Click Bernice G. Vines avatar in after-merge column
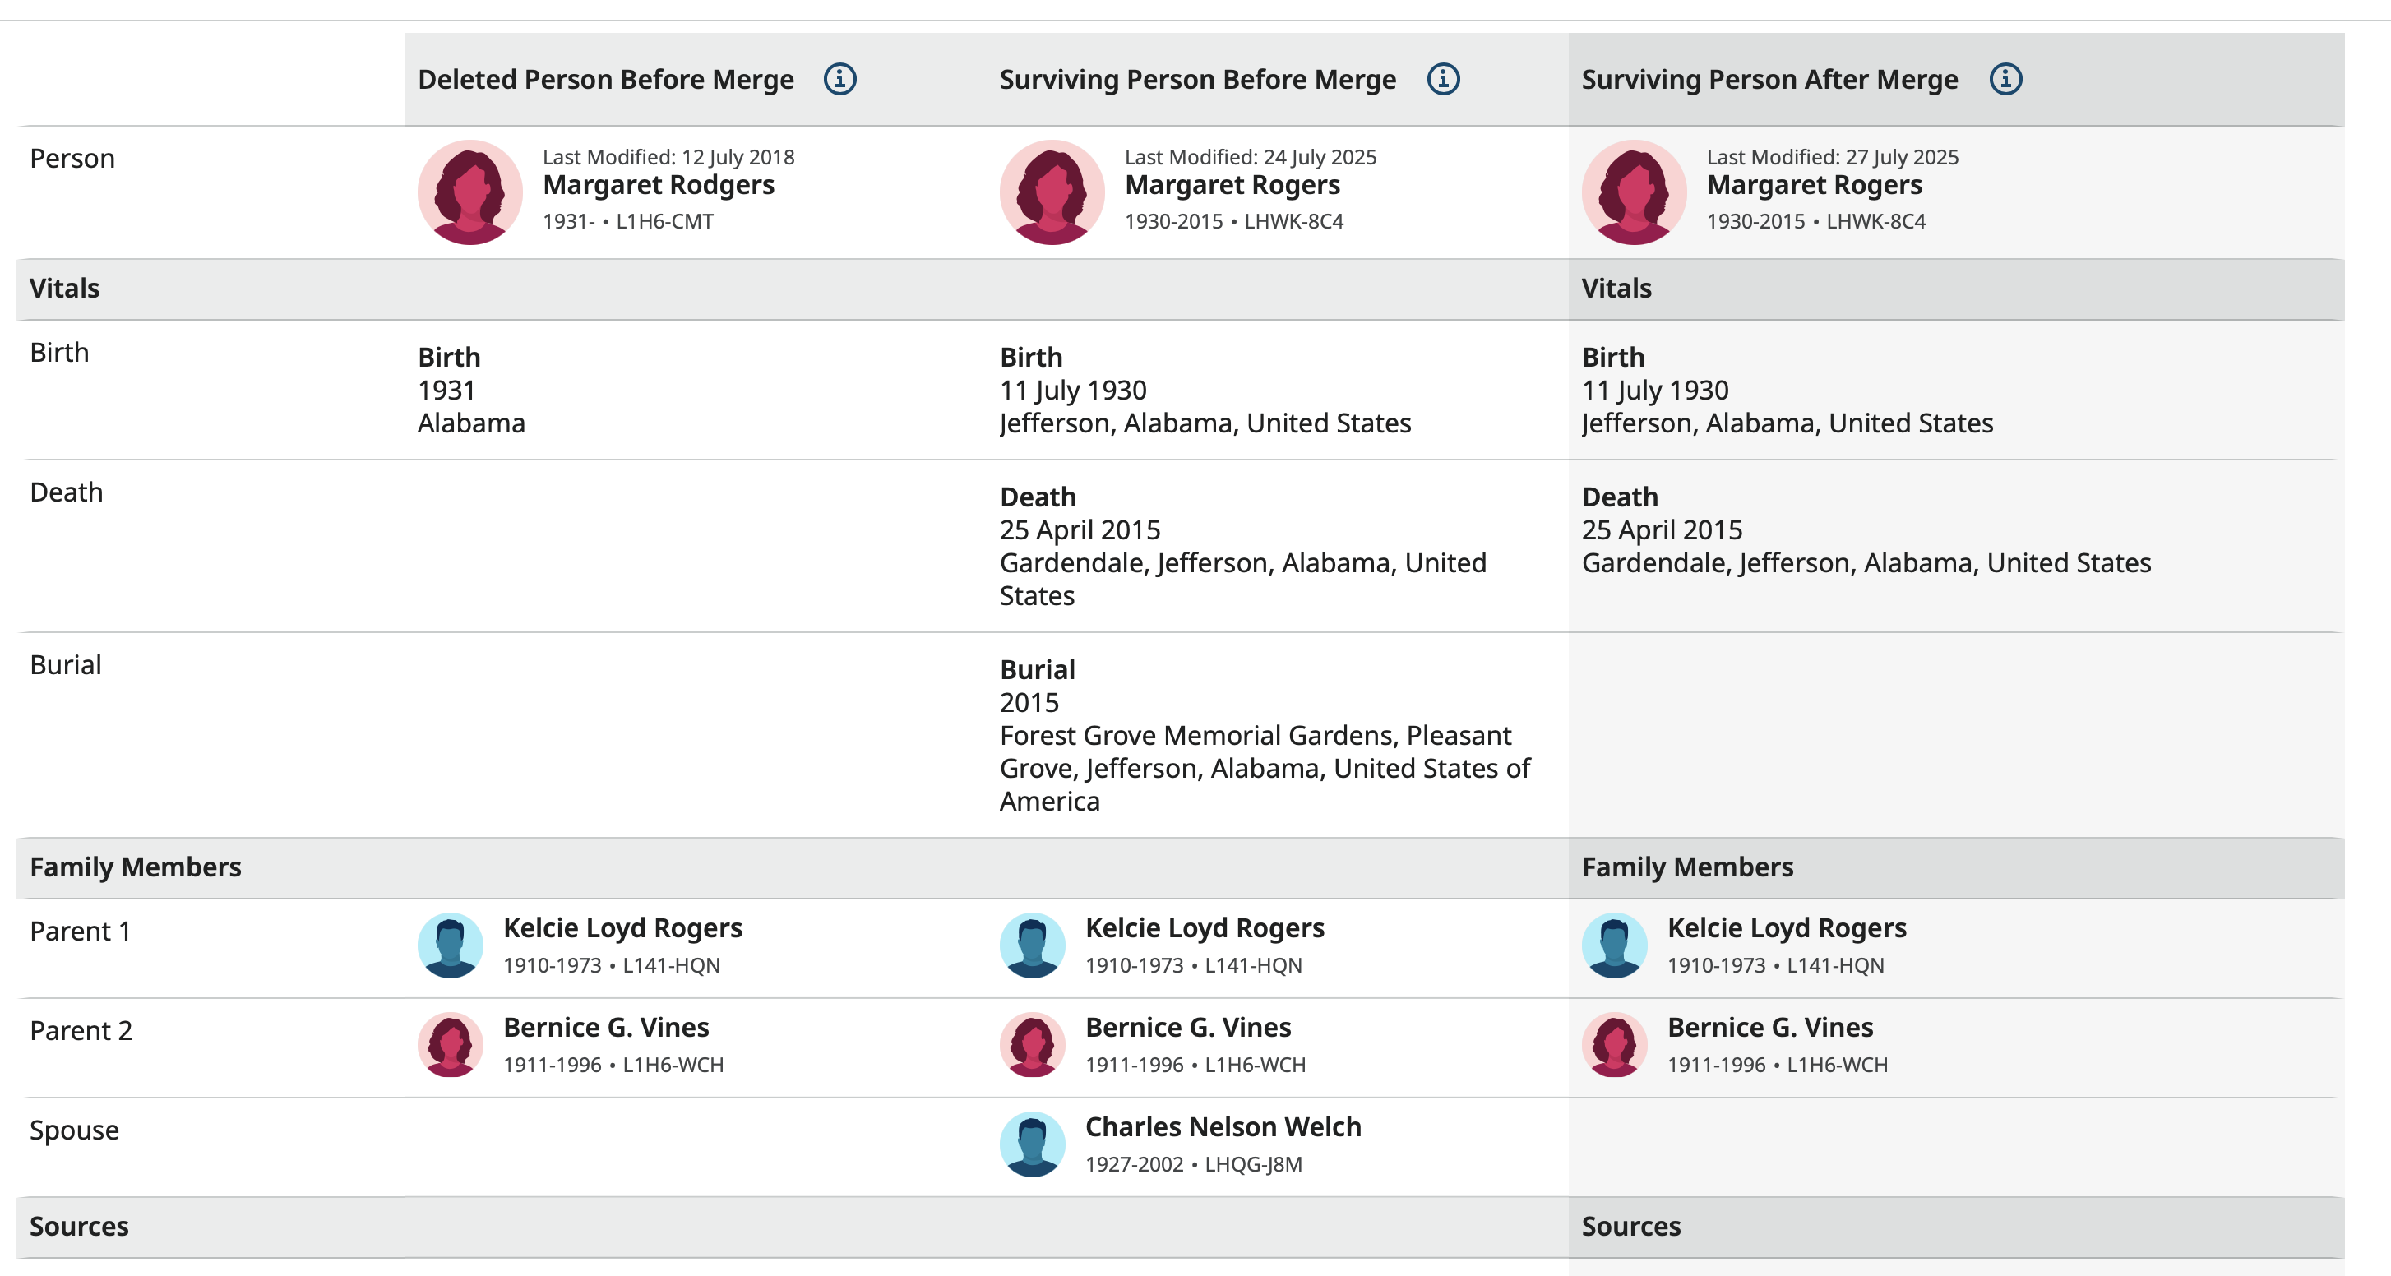Screen dimensions: 2391x1276 [1614, 1044]
